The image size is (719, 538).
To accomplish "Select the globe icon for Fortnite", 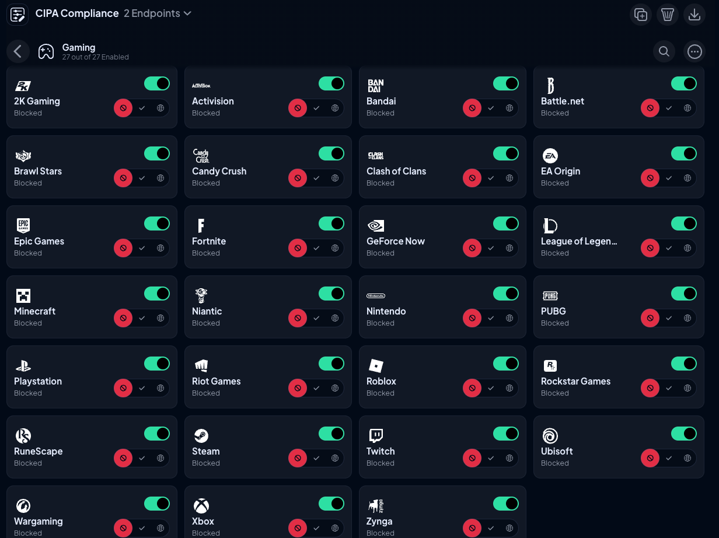I will coord(335,248).
